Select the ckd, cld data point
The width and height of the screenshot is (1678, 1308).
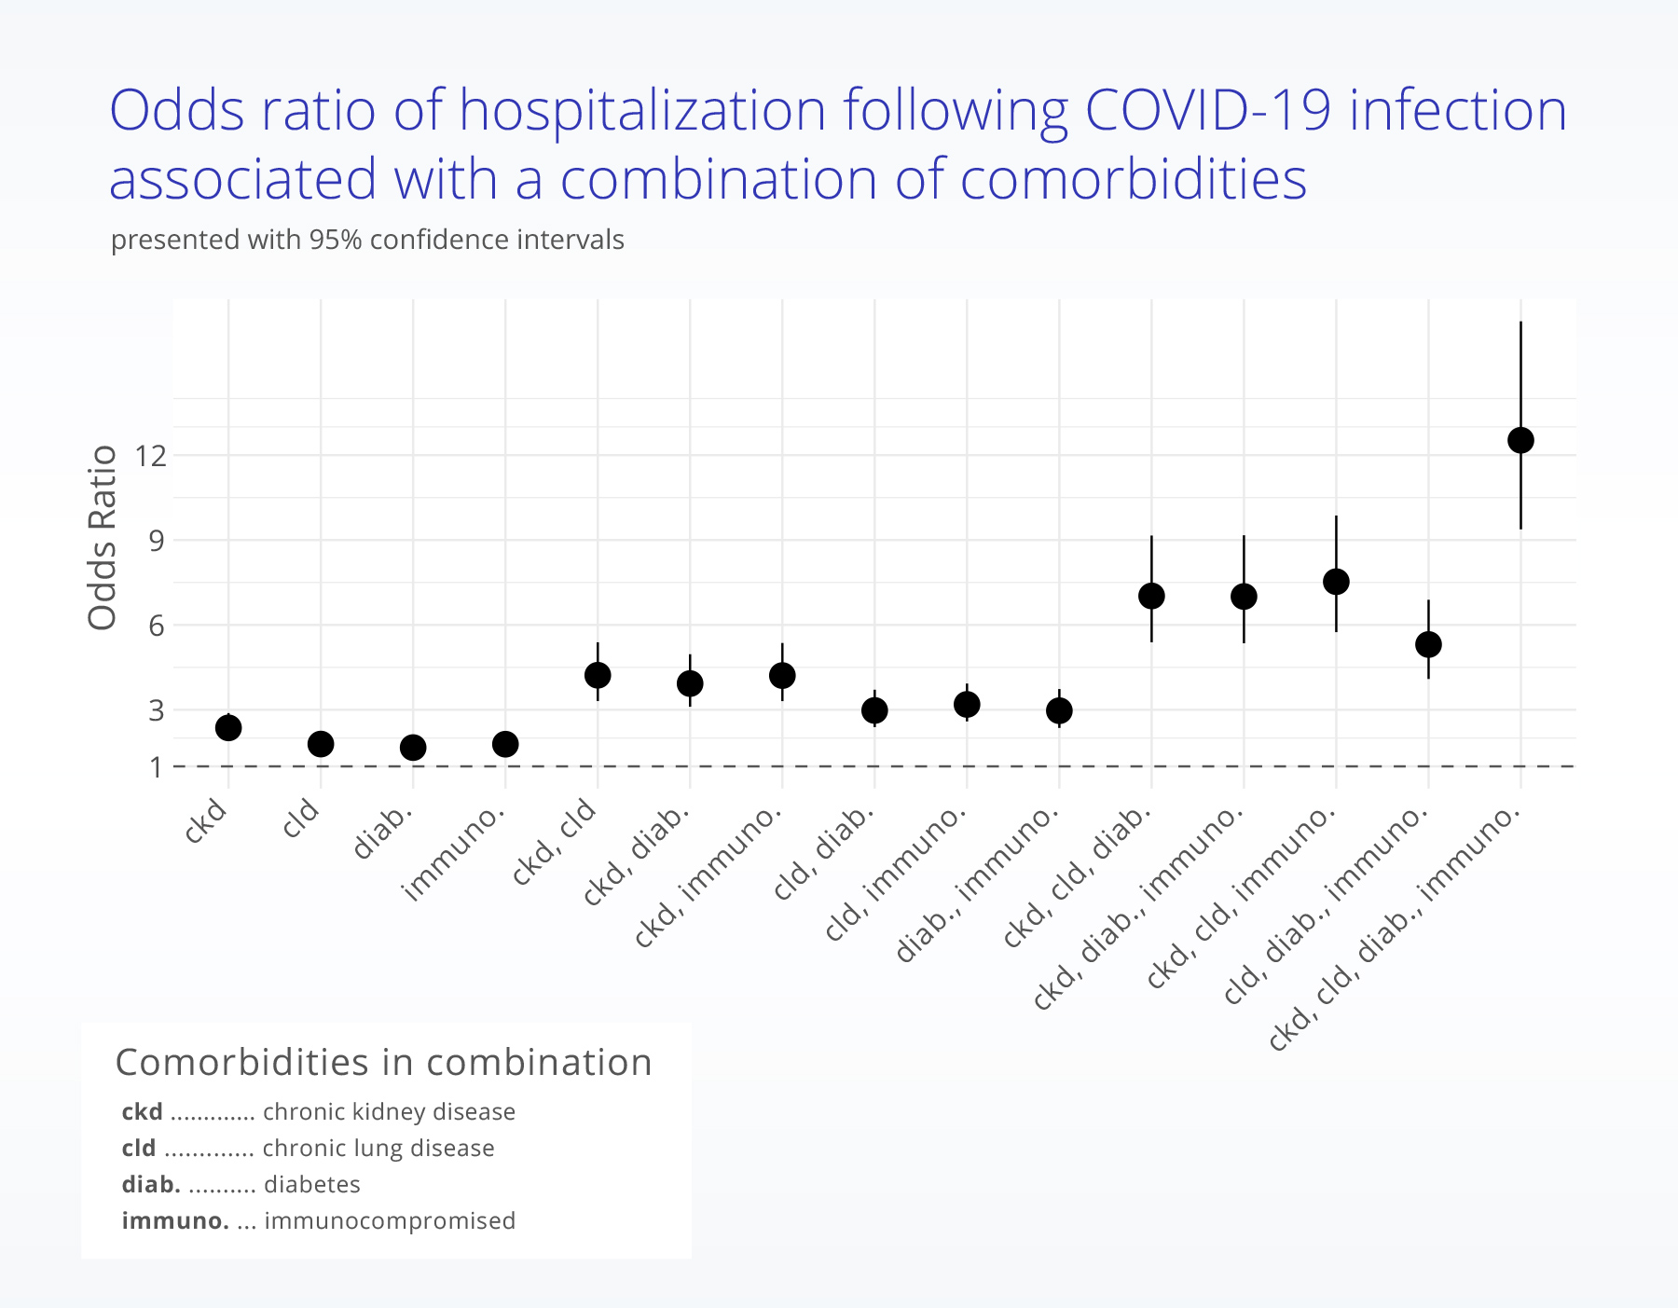[598, 675]
